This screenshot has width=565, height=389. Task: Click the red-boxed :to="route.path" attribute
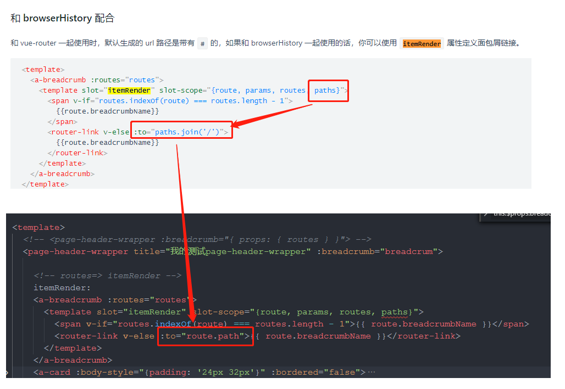[x=206, y=336]
